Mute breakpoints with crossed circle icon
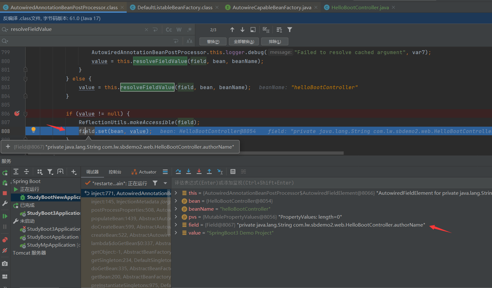Viewport: 492px width, 288px height. pos(5,250)
